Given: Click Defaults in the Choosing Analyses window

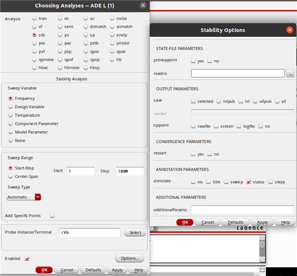Looking at the screenshot, I should [x=93, y=270].
